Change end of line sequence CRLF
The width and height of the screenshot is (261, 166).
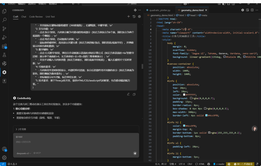[190, 164]
